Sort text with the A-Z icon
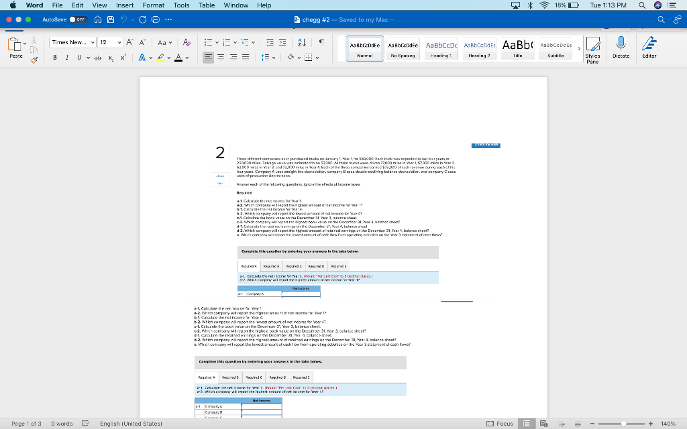 point(302,42)
